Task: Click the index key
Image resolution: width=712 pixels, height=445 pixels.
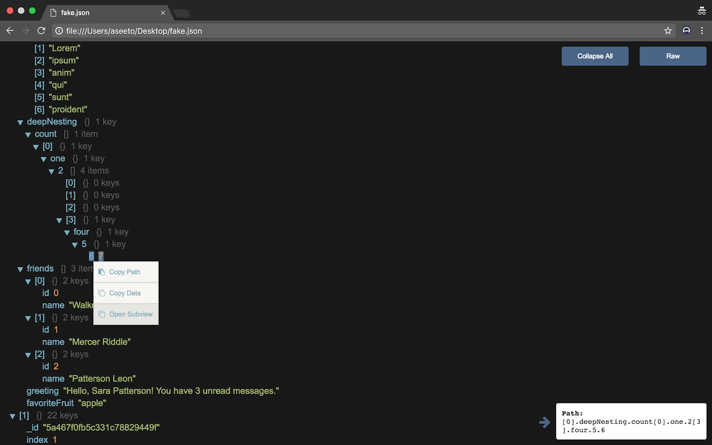Action: click(37, 440)
